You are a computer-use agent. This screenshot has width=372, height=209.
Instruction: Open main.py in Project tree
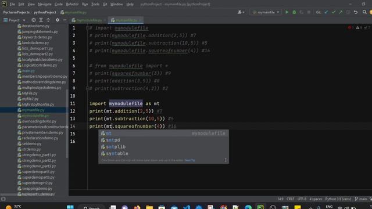(x=28, y=71)
